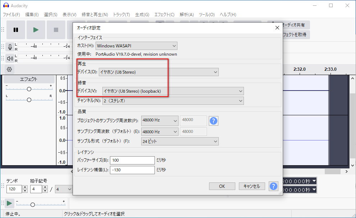356x218 pixels.
Task: Click the disabled project sample rate 48000 field
Action: point(193,120)
